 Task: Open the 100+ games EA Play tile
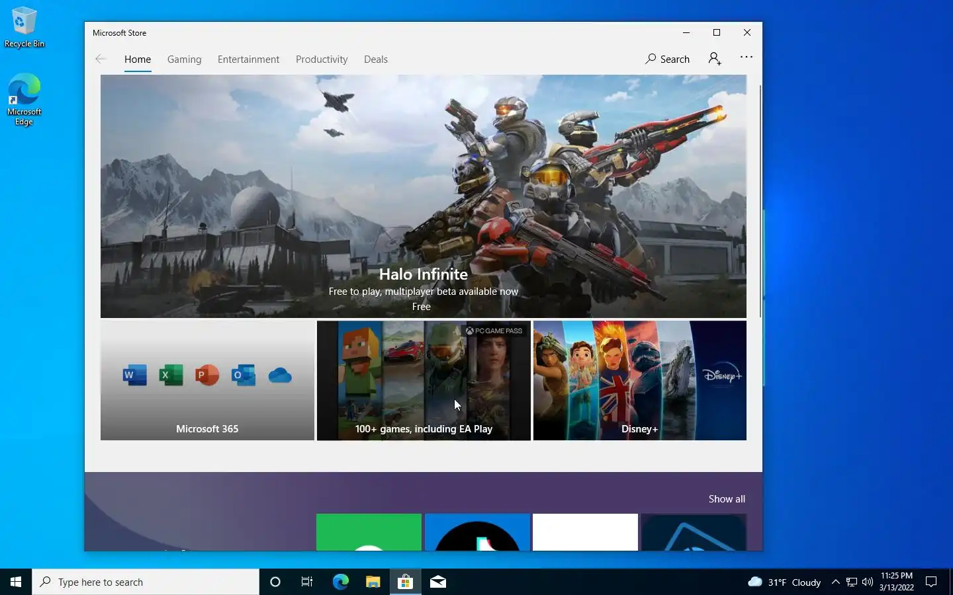point(424,380)
